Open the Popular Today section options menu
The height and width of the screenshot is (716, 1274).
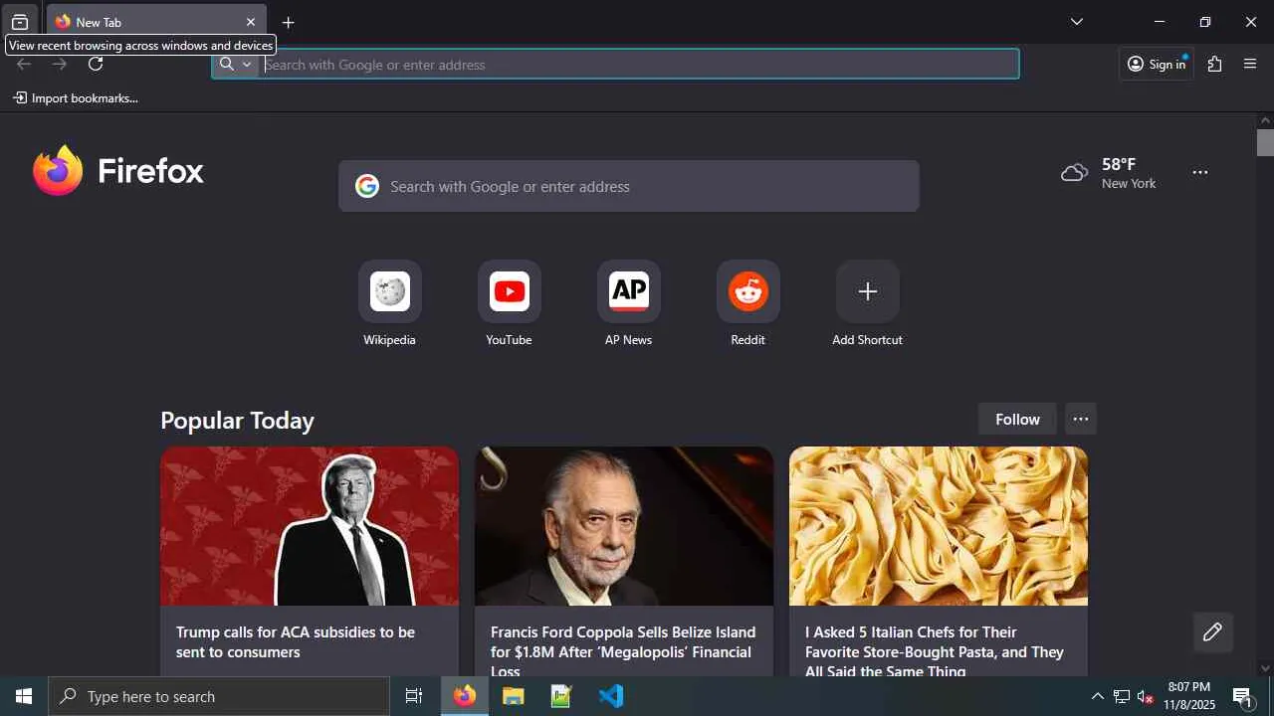[x=1081, y=420]
